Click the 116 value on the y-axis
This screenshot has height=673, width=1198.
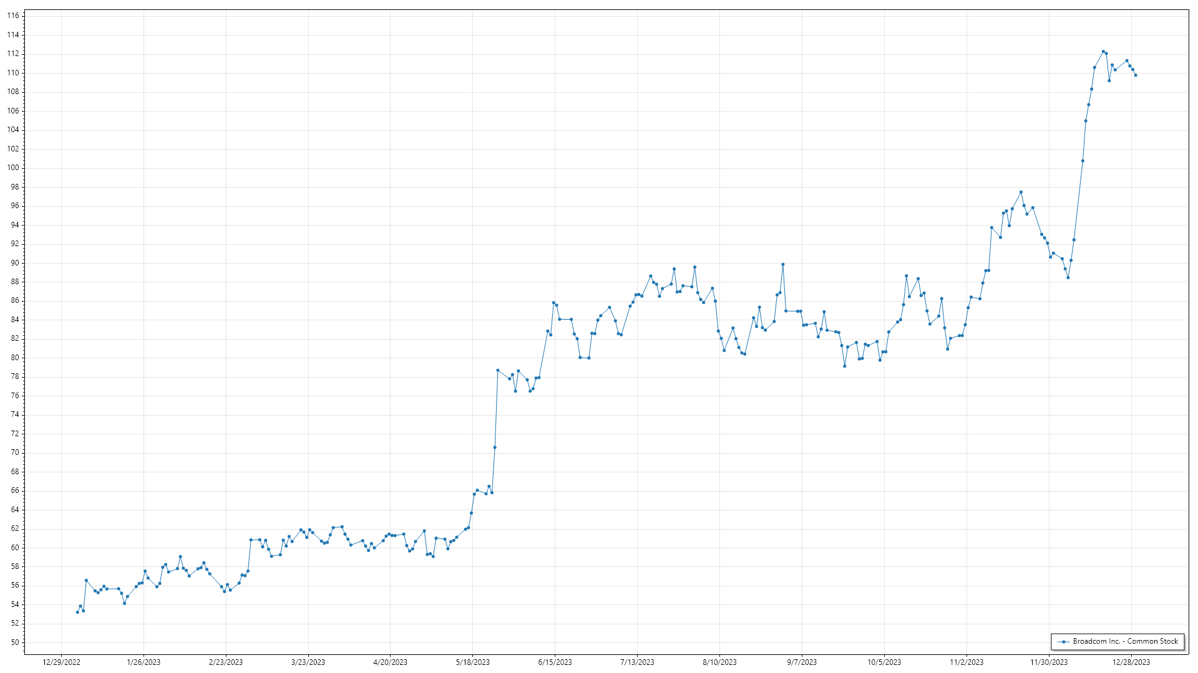pyautogui.click(x=13, y=16)
